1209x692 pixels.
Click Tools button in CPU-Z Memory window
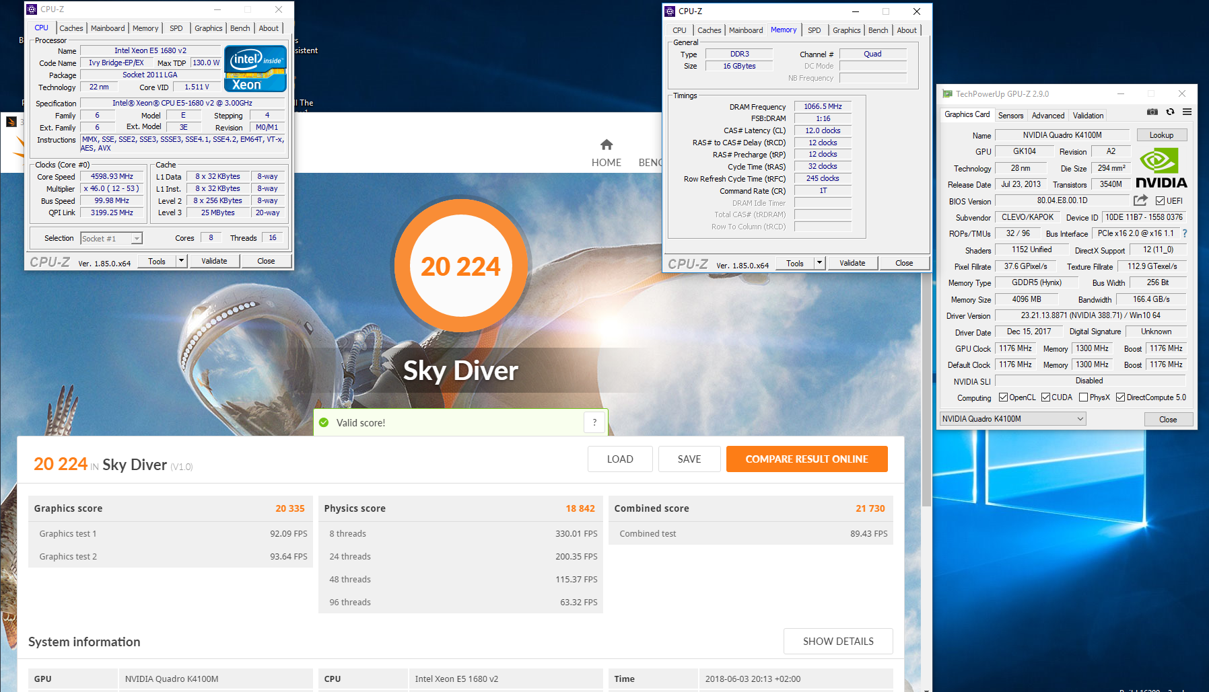tap(795, 263)
